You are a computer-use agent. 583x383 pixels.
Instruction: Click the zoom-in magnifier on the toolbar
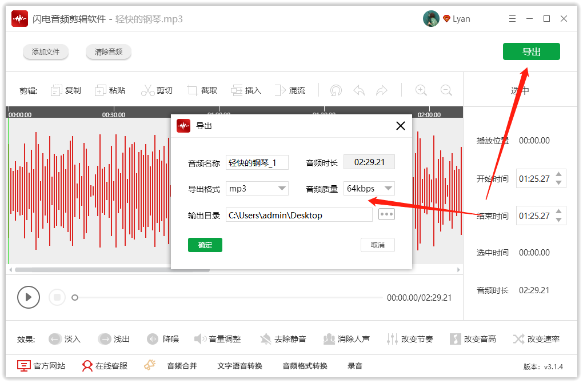(421, 90)
